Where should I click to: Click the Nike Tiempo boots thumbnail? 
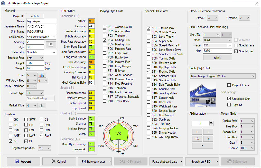click(203, 94)
